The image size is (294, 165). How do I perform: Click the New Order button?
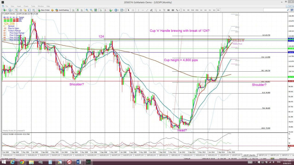click(x=44, y=10)
